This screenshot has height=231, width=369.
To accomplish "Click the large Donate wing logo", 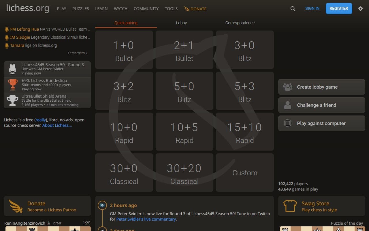I will [16, 206].
